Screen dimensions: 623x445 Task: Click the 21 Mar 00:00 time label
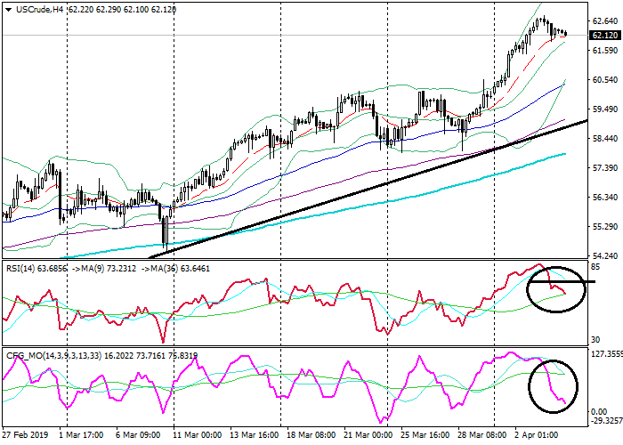coord(367,437)
